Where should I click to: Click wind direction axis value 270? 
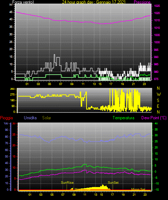(12, 95)
